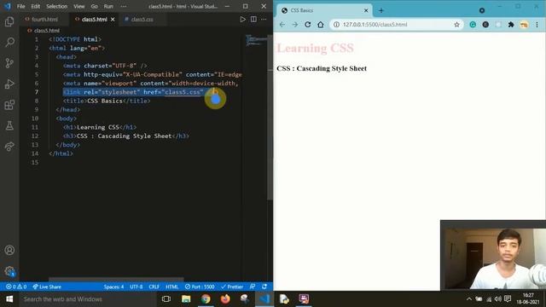Open the Chrome three-dot menu

pos(537,25)
